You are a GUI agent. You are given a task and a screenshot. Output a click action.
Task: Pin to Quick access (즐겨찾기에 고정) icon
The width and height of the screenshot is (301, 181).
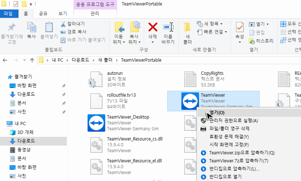(12, 27)
